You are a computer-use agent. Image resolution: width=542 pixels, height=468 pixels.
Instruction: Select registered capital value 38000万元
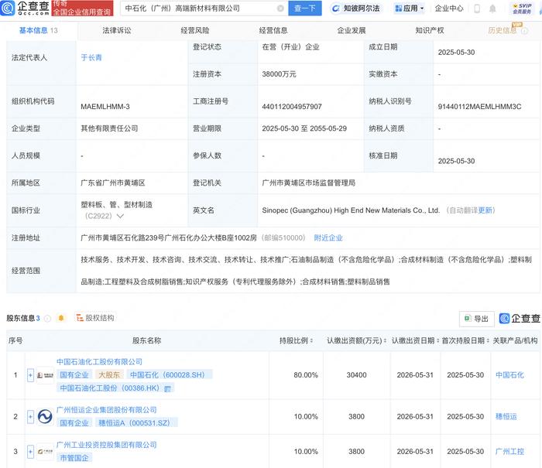[x=279, y=74]
